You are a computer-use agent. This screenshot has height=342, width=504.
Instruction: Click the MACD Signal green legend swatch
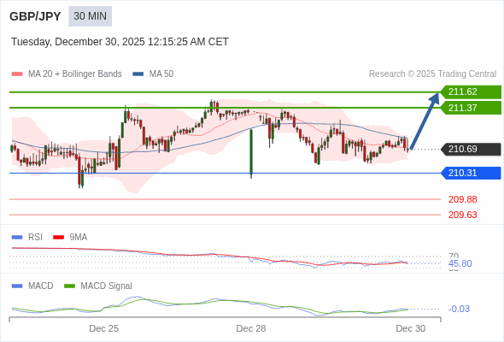[x=69, y=286]
